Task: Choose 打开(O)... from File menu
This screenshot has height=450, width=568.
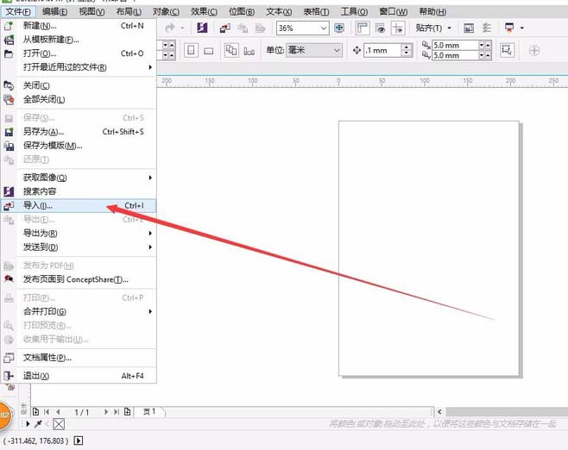Action: 79,53
